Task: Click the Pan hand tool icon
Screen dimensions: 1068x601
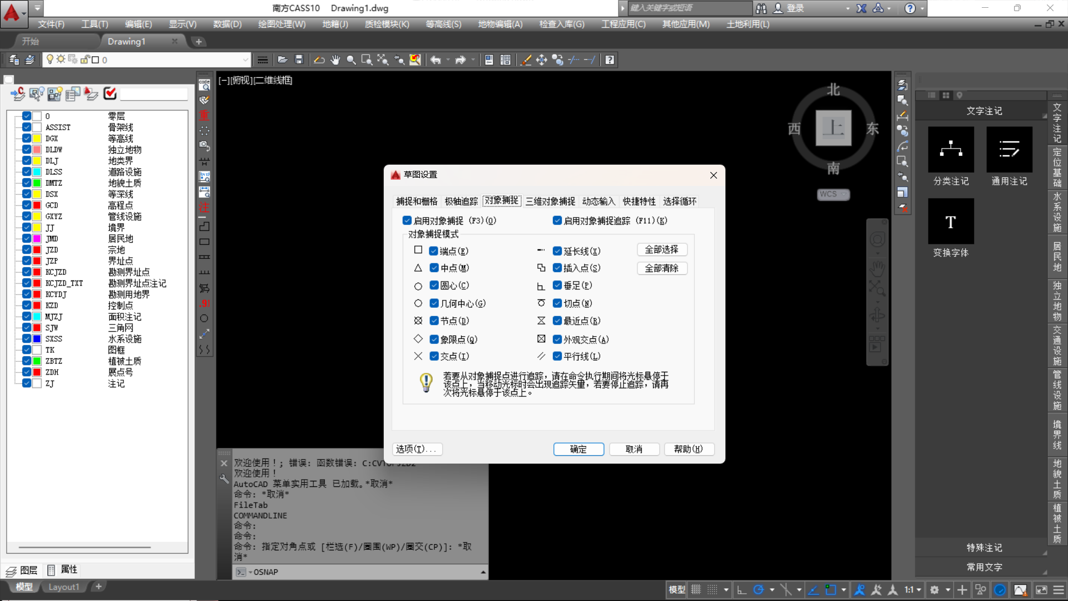Action: (335, 60)
